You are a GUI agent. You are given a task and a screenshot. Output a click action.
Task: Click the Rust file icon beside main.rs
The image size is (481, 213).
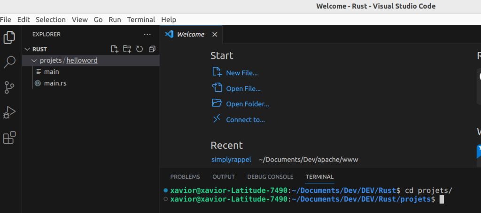38,83
